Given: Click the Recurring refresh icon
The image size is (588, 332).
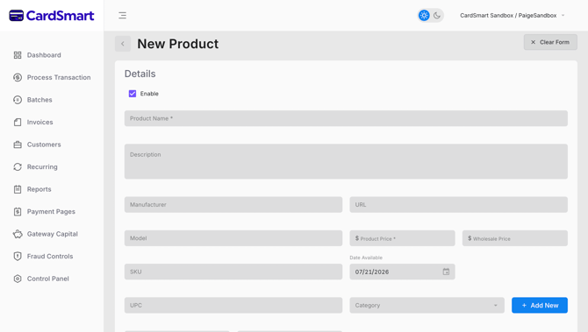Looking at the screenshot, I should (x=18, y=167).
